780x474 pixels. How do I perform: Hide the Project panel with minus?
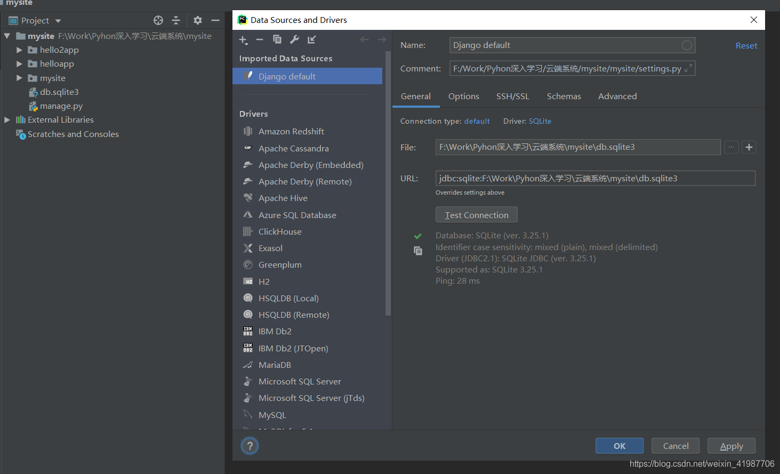(215, 20)
